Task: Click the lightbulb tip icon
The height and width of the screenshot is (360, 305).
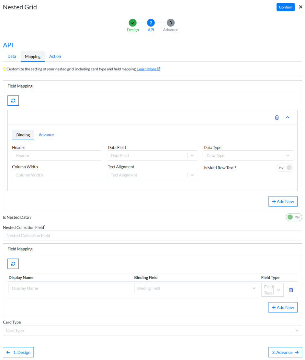Action: point(4,69)
